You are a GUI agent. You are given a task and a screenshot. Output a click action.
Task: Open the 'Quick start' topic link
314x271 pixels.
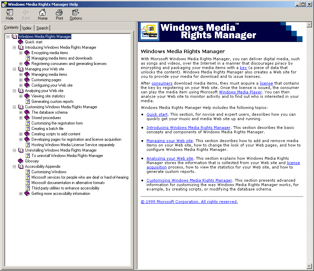(157, 114)
